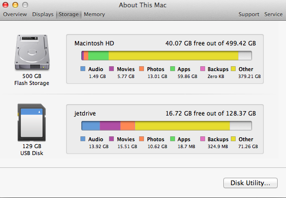286x198 pixels.
Task: Click the blue Audio swatch for jetdrive
Action: click(x=83, y=139)
